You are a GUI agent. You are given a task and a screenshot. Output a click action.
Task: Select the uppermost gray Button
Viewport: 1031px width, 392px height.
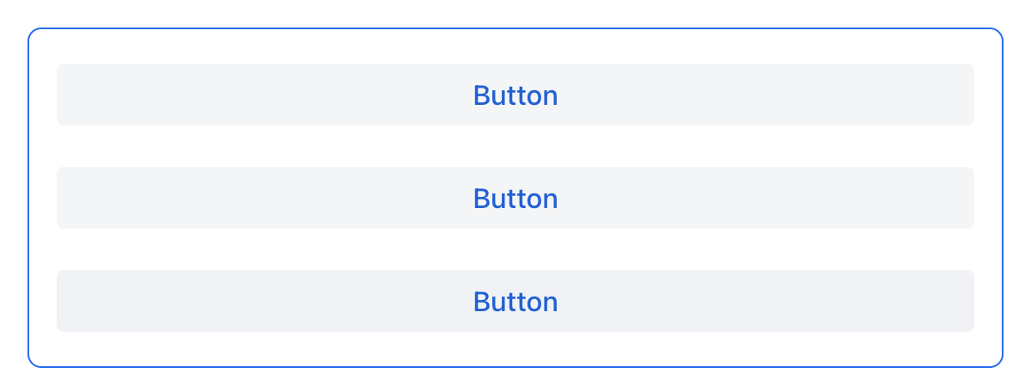click(515, 95)
